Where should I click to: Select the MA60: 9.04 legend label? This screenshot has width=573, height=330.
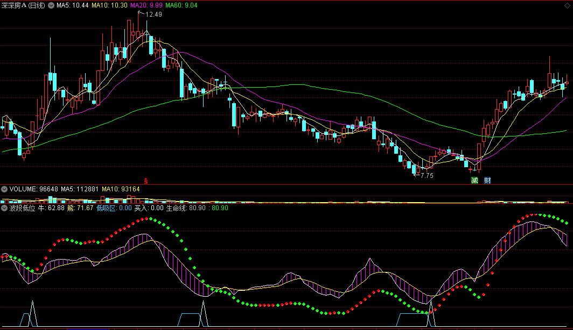pos(181,5)
